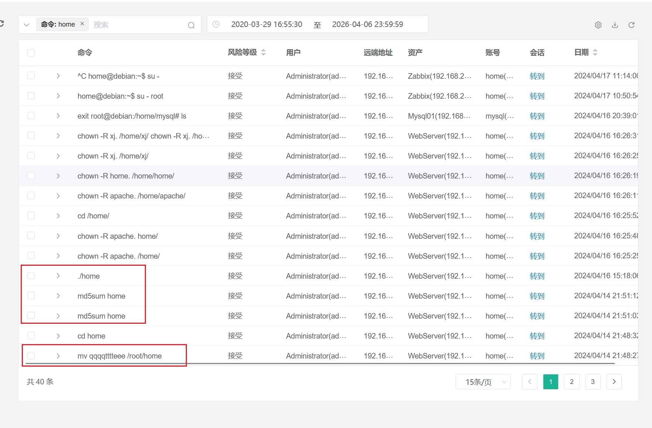
Task: Go to next page arrow
Action: [614, 382]
